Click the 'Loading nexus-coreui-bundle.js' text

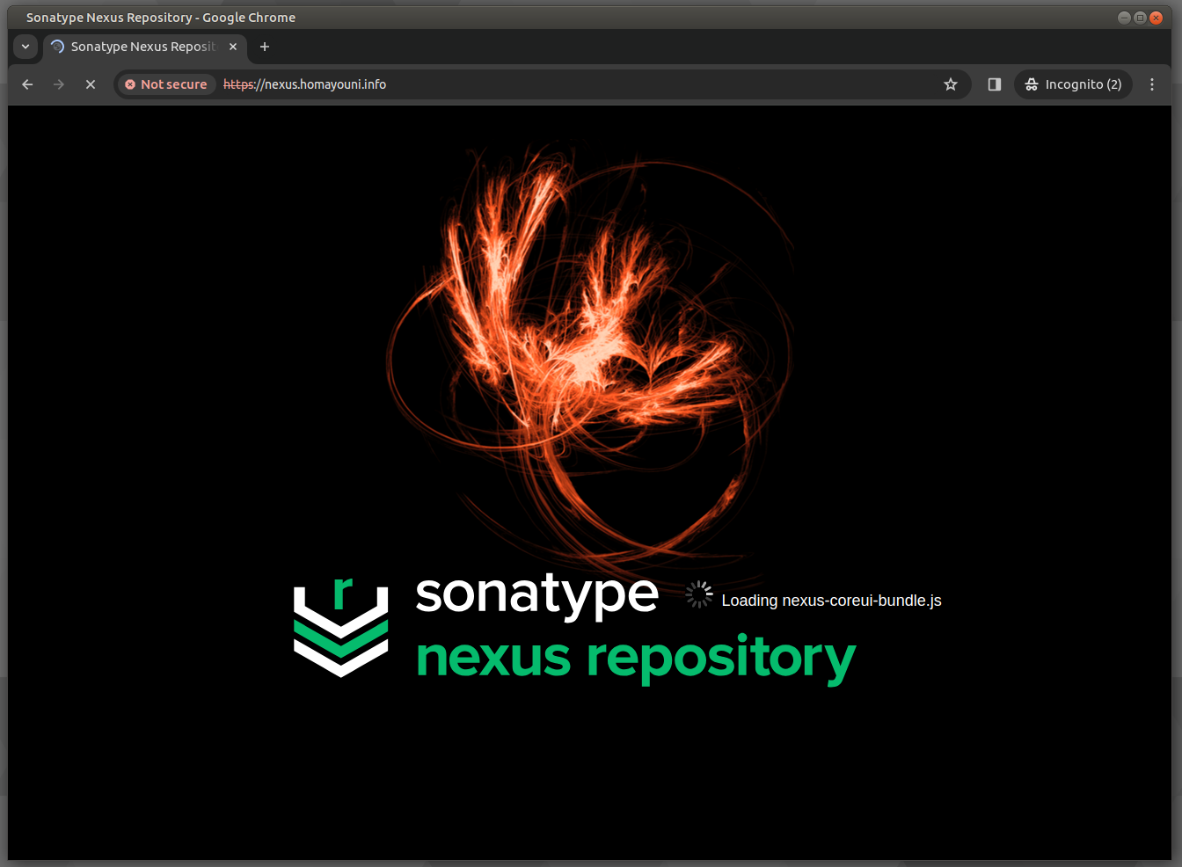click(x=831, y=601)
